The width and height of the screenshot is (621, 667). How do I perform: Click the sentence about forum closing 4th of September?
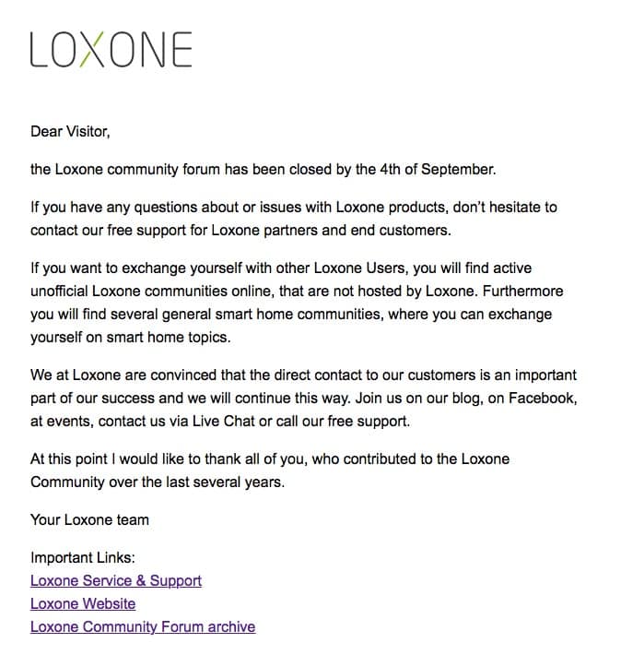click(x=263, y=170)
